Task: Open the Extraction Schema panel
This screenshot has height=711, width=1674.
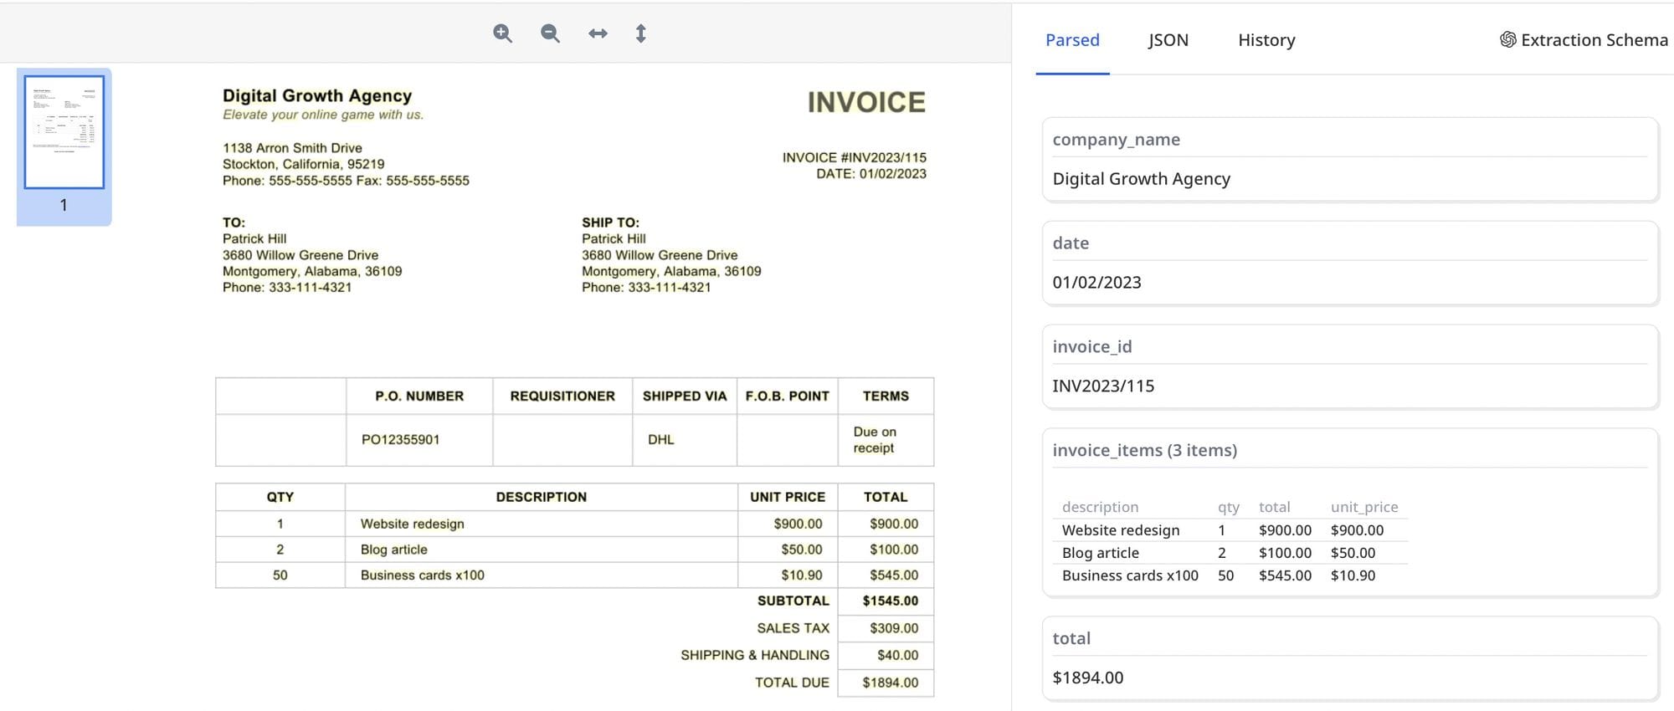Action: click(1584, 40)
